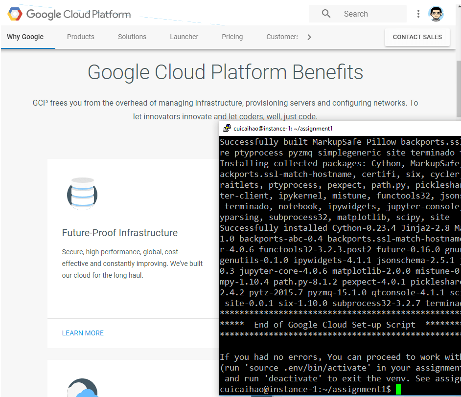Click the user profile avatar
Screen dimensions: 461x397
tap(436, 14)
